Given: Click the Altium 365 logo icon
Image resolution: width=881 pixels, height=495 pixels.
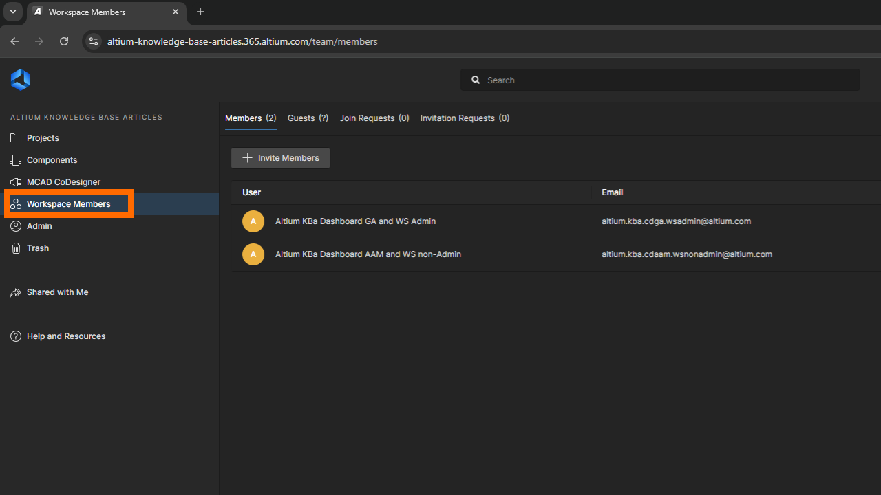Looking at the screenshot, I should pyautogui.click(x=21, y=80).
